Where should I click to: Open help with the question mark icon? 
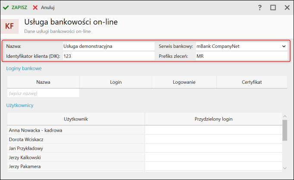260,7
